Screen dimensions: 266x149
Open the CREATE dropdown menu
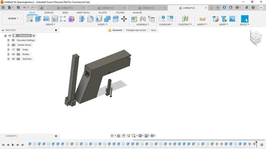click(50, 25)
